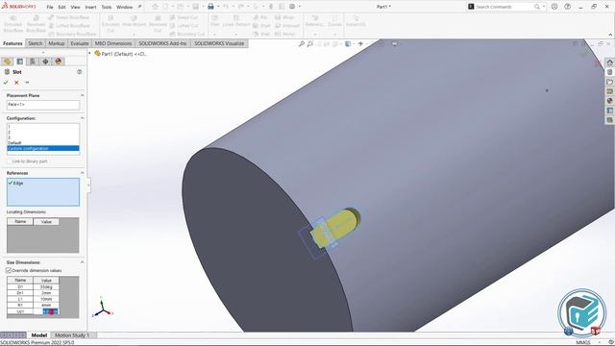The image size is (615, 346).
Task: Open the Help question mark in title bar
Action: click(x=568, y=7)
